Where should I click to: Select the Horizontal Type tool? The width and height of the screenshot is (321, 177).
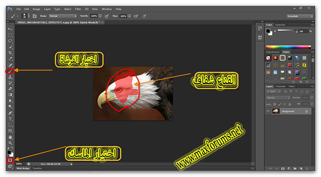point(10,119)
